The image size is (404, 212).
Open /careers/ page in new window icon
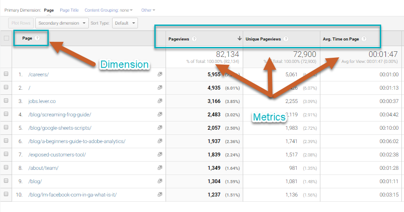160,74
